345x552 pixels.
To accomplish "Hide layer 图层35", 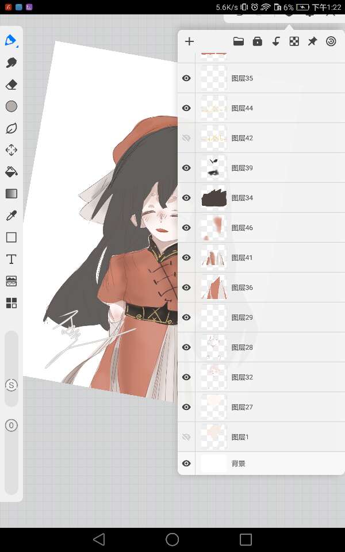I will pos(186,78).
